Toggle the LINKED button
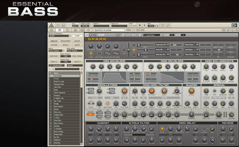Viewport: 239px width, 147px height. click(x=77, y=36)
